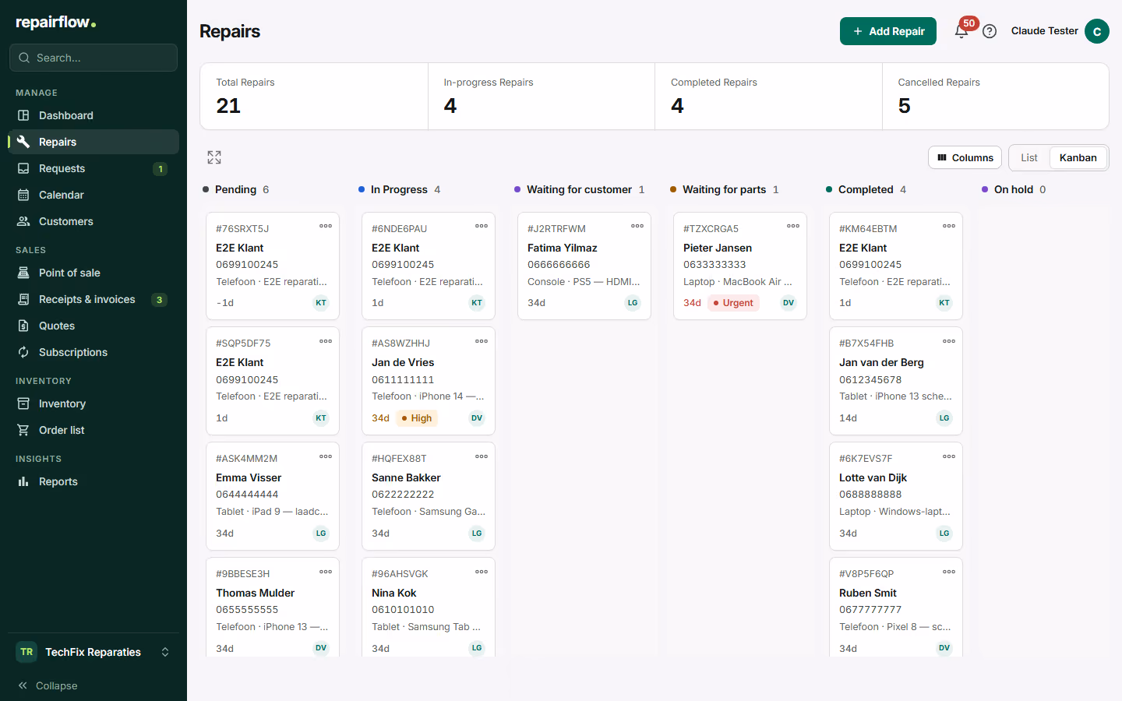The width and height of the screenshot is (1122, 701).
Task: Click the Add Repair button
Action: 888,31
